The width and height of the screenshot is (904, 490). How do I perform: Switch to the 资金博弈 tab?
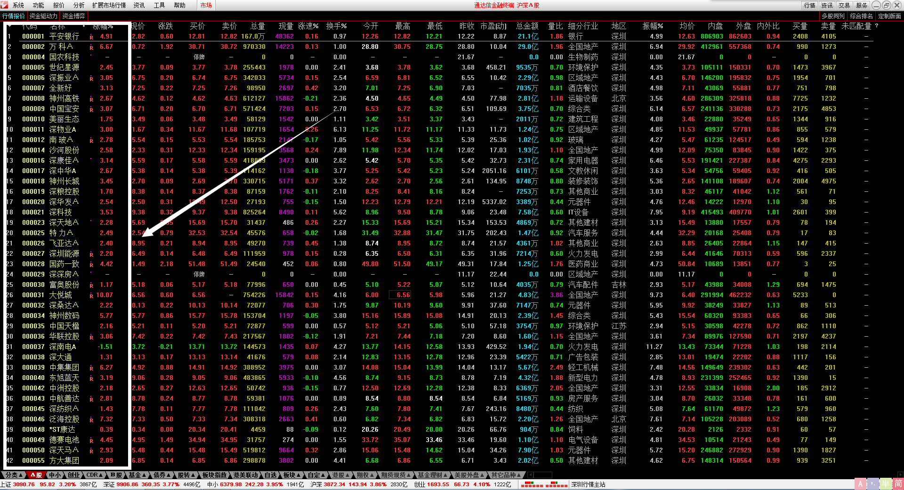[74, 16]
